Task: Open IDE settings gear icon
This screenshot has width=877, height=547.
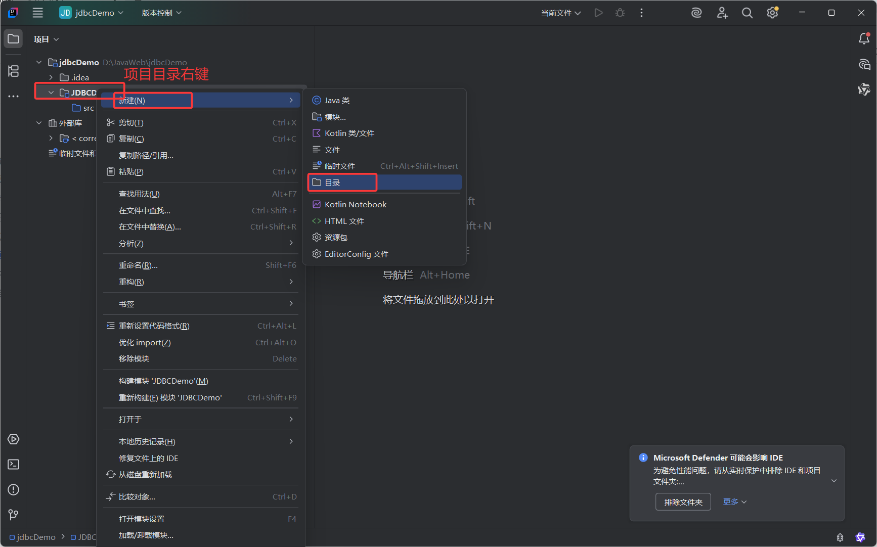Action: pos(772,13)
